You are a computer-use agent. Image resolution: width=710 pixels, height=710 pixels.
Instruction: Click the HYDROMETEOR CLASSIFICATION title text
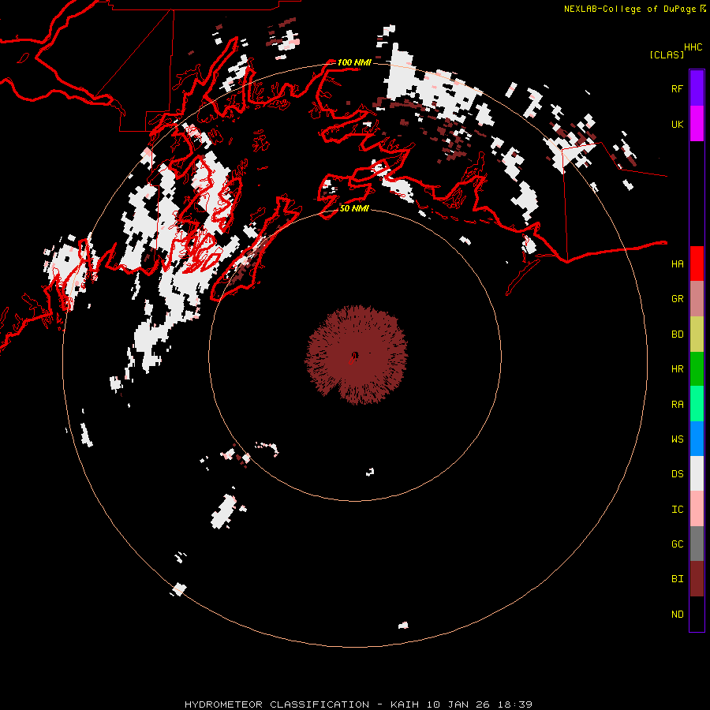coord(277,704)
